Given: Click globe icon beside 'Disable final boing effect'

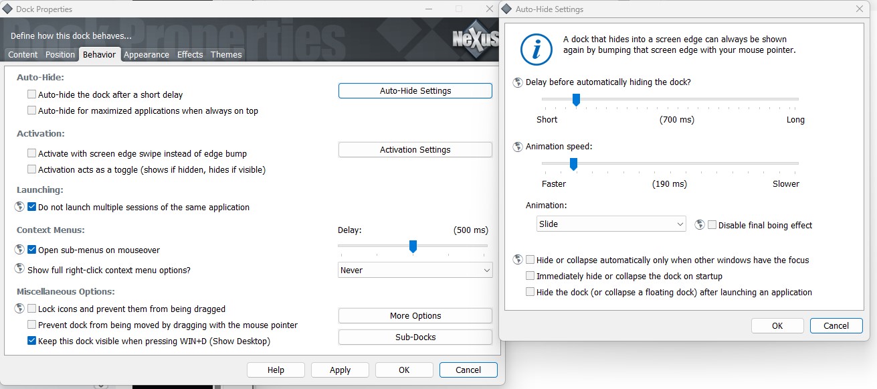Looking at the screenshot, I should tap(700, 225).
